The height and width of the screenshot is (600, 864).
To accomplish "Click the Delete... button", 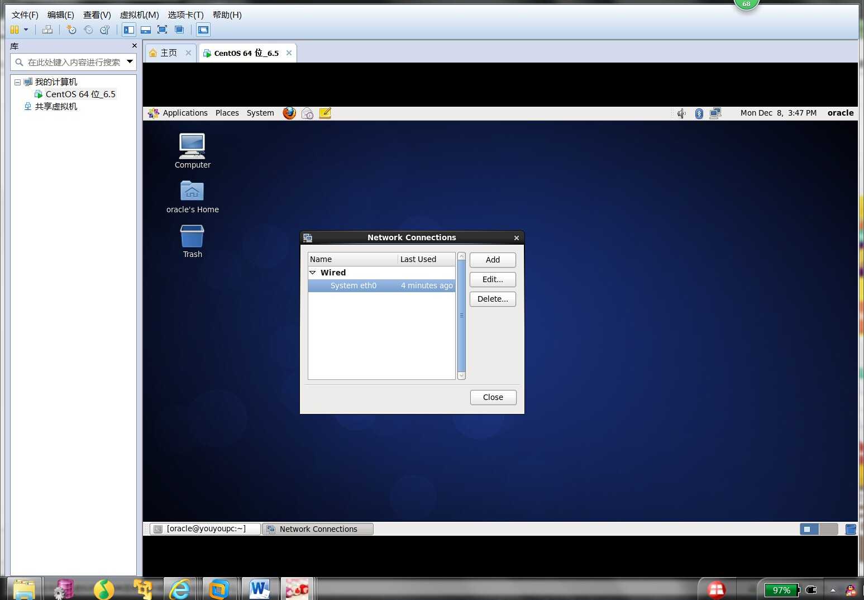I will click(x=493, y=299).
